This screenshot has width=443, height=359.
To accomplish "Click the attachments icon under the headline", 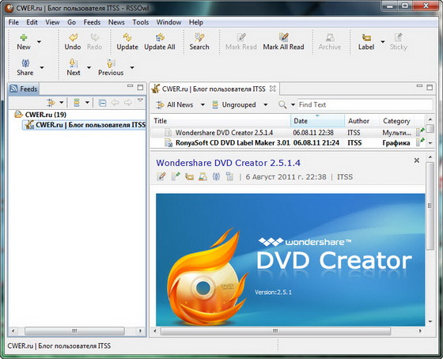I will [229, 177].
